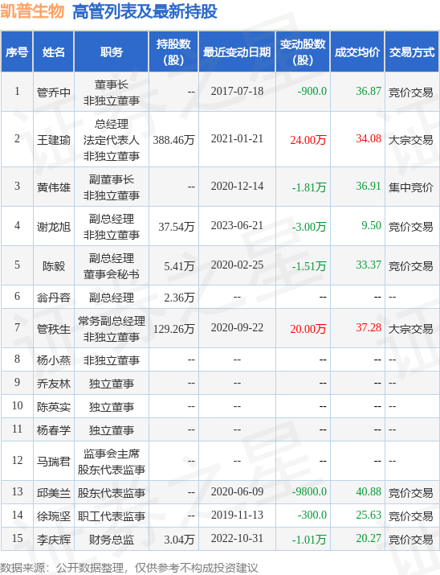Click the date 2023-06-21
The image size is (440, 575).
click(237, 225)
